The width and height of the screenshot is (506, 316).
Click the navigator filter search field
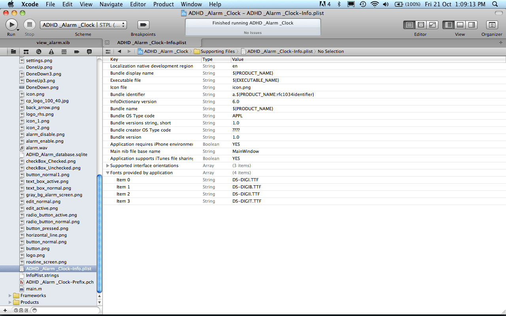(x=66, y=310)
